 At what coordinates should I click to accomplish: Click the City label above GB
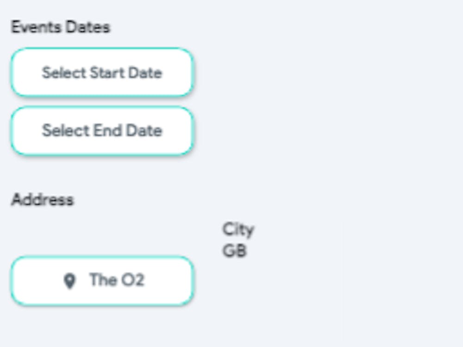pos(238,229)
